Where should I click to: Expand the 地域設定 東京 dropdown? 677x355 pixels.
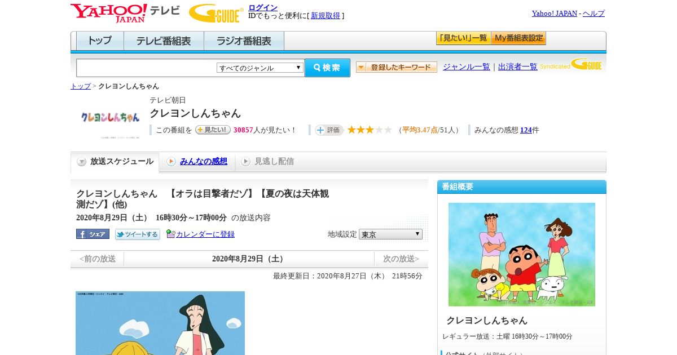point(390,234)
